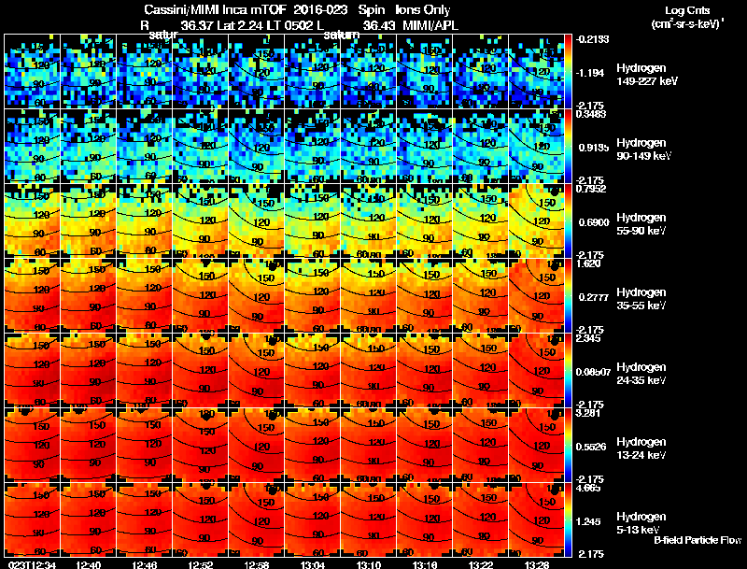Screen dimensions: 747x569
Task: Click the 13:28 time axis label
Action: [538, 565]
